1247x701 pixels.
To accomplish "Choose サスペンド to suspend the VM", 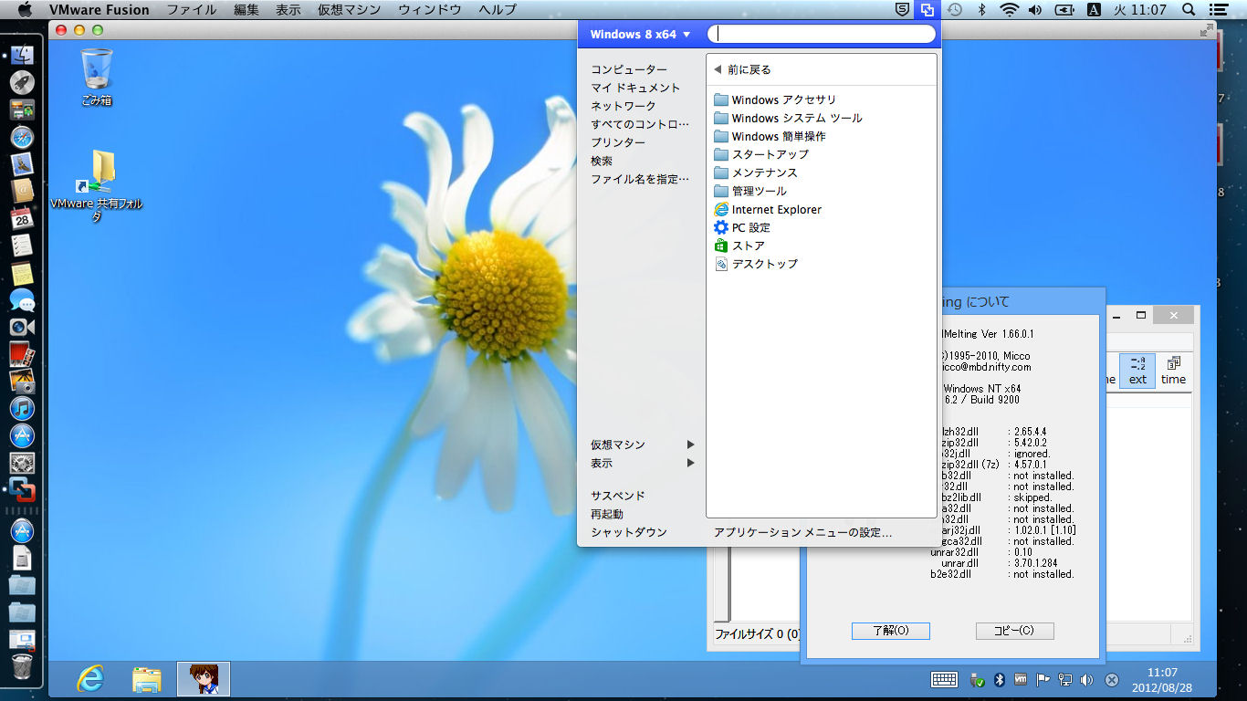I will pyautogui.click(x=618, y=496).
